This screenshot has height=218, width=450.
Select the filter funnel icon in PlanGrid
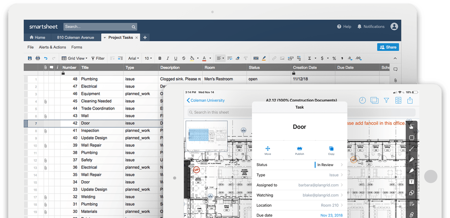[386, 100]
